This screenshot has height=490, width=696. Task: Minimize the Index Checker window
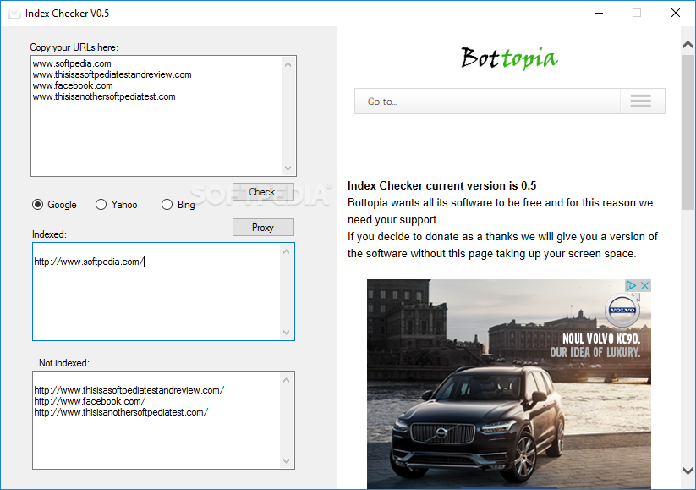tap(599, 13)
